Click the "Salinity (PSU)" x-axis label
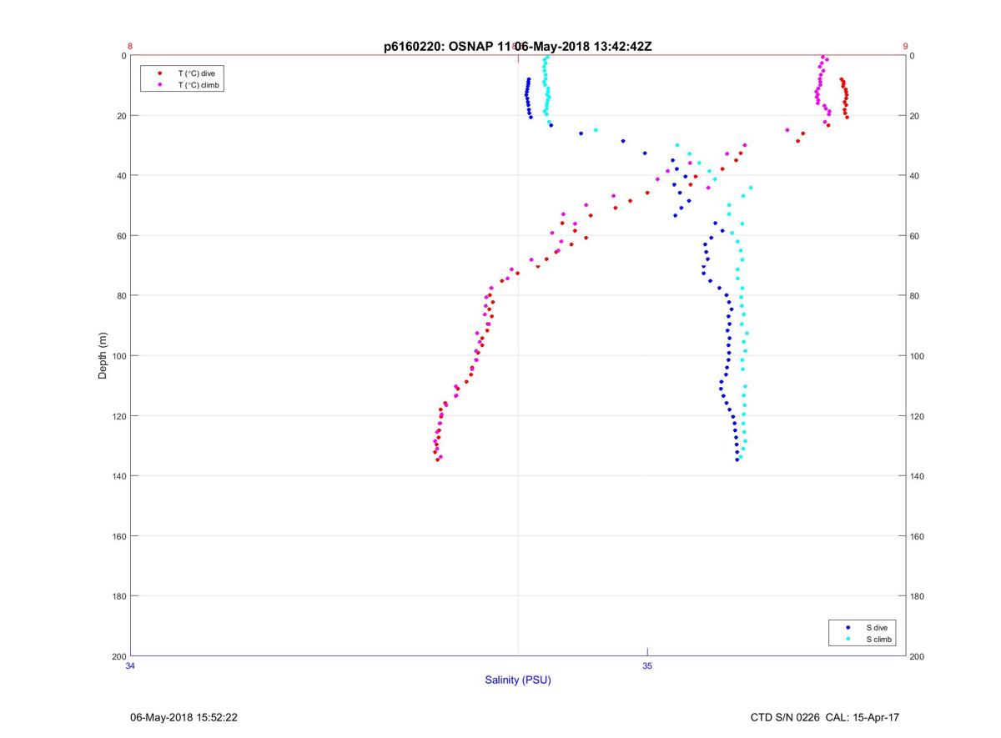The width and height of the screenshot is (1001, 738). (x=518, y=680)
